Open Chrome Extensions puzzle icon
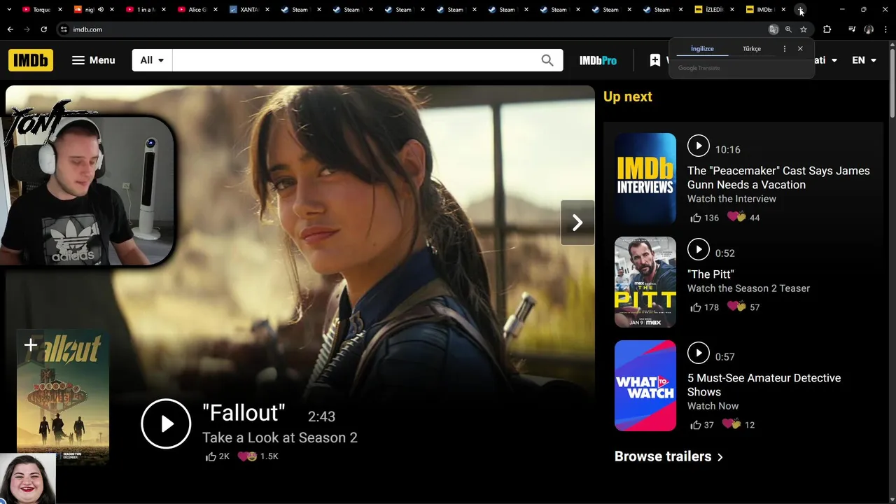Viewport: 896px width, 504px height. click(x=827, y=29)
